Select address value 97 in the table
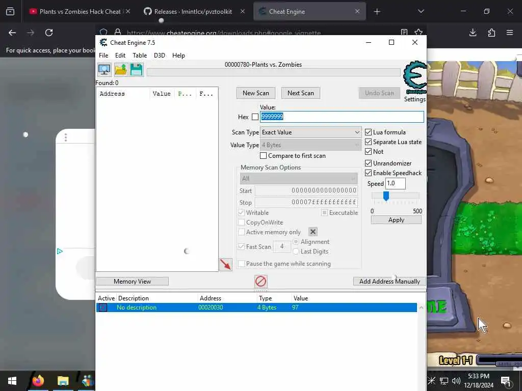Screen dimensions: 522x391 point(295,307)
